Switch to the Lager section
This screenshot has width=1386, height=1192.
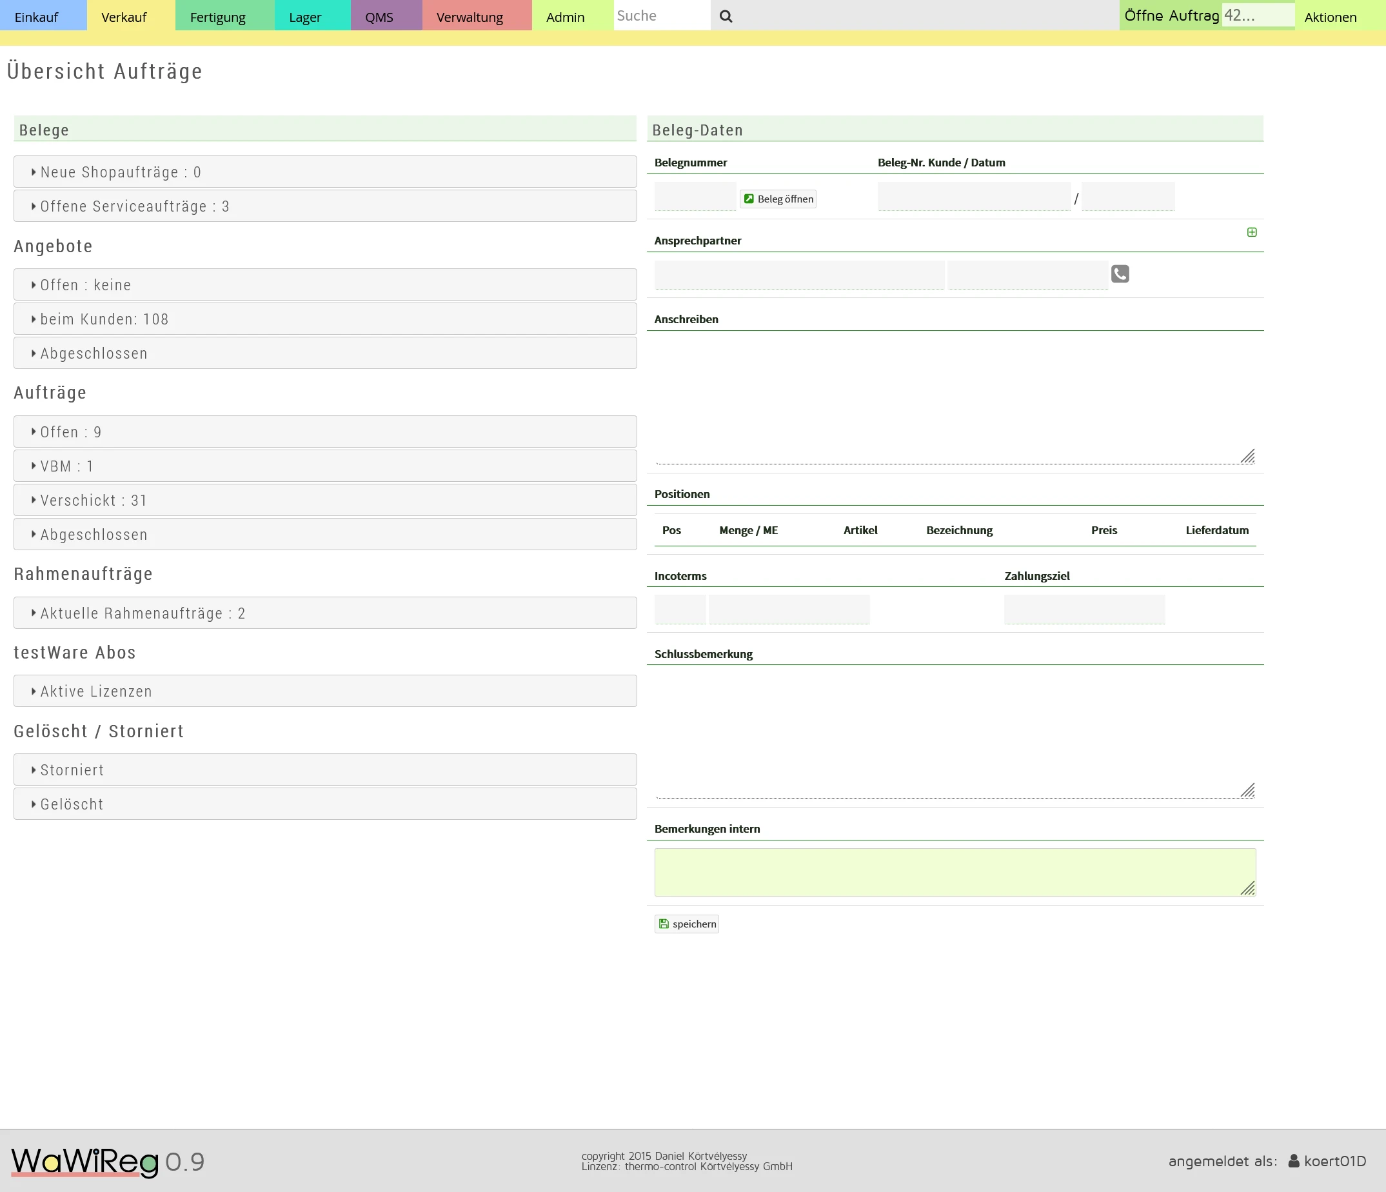(x=304, y=16)
